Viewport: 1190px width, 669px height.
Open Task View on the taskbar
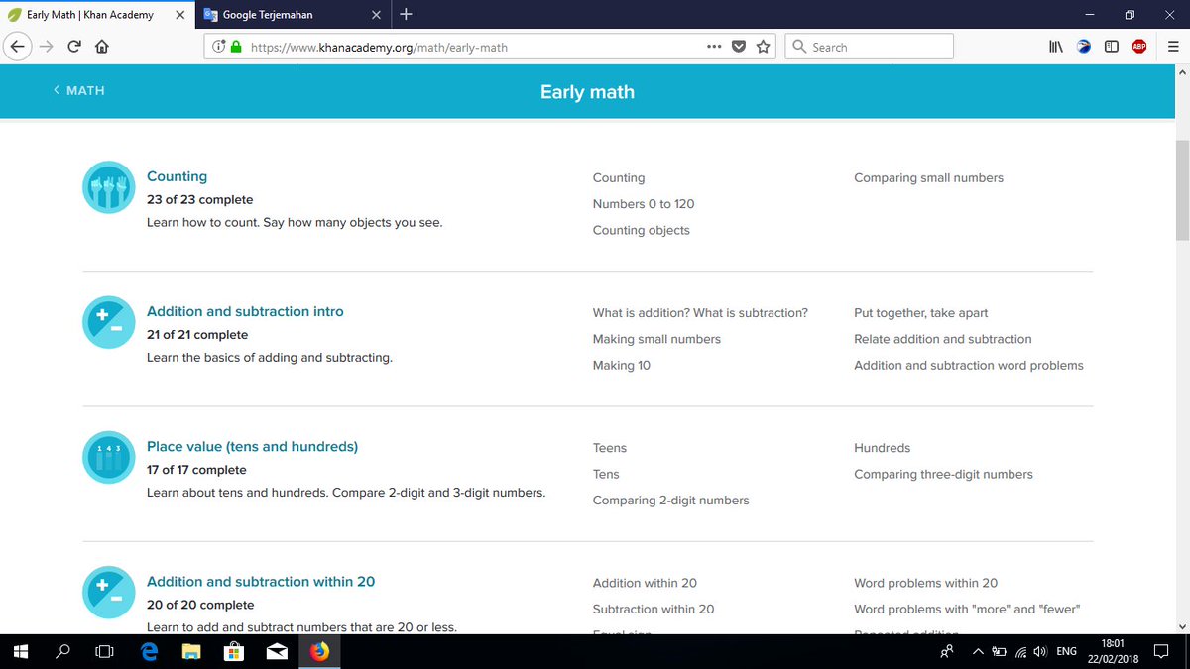104,651
